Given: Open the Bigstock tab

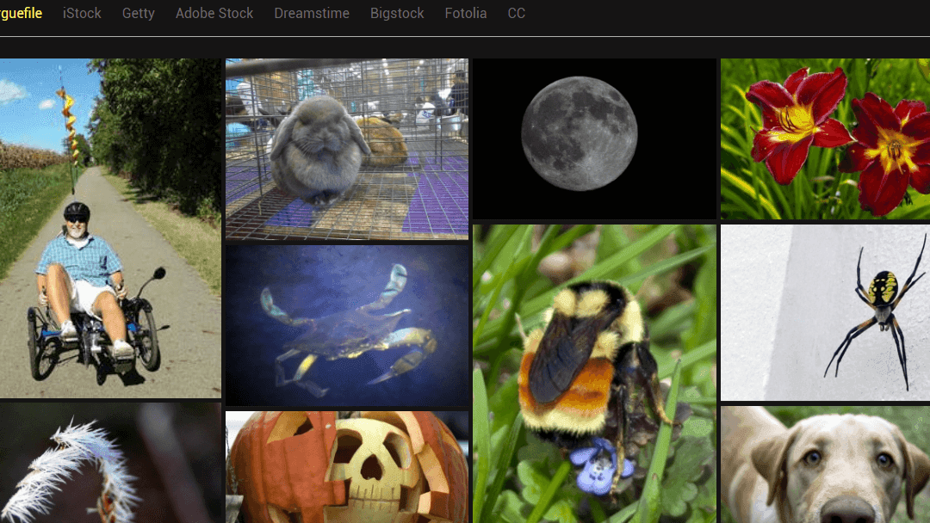Looking at the screenshot, I should (x=397, y=13).
